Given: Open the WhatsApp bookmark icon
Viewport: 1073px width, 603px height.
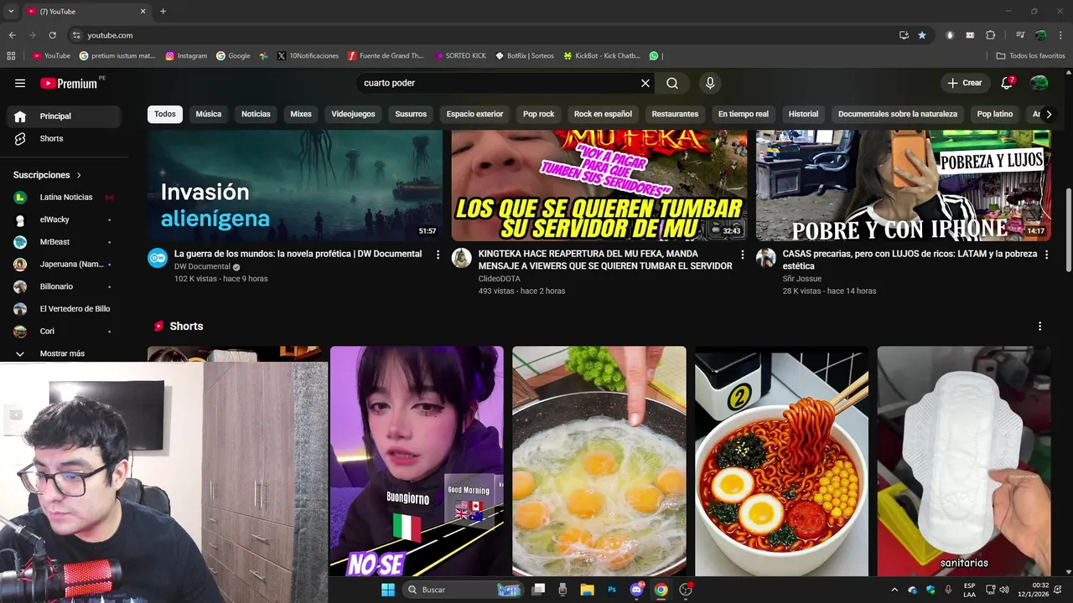Looking at the screenshot, I should [x=654, y=56].
